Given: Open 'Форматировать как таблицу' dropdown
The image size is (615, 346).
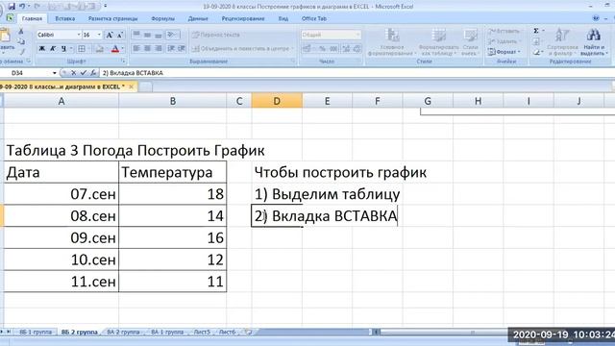Looking at the screenshot, I should [438, 42].
